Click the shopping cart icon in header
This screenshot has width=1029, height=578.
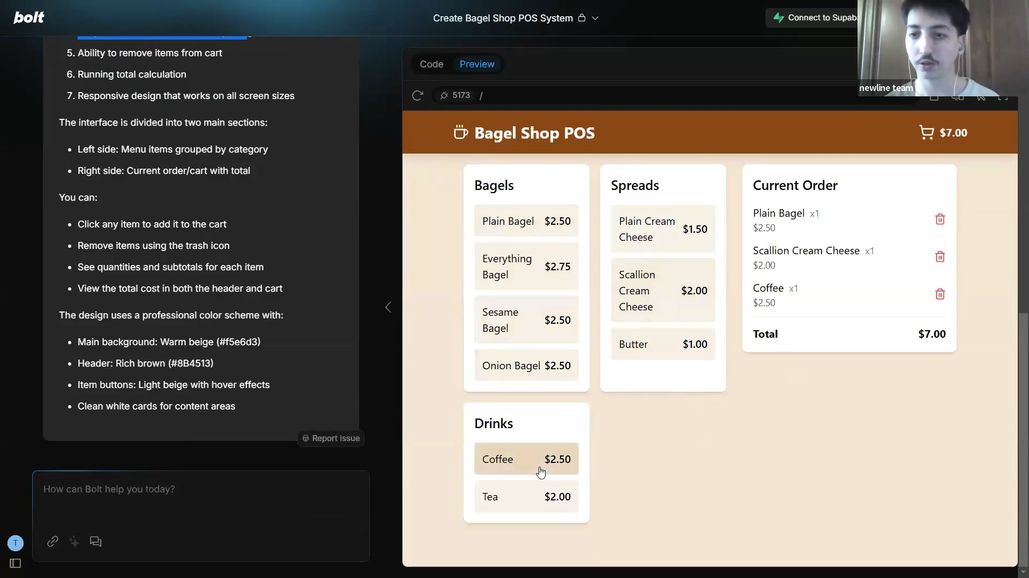(926, 132)
